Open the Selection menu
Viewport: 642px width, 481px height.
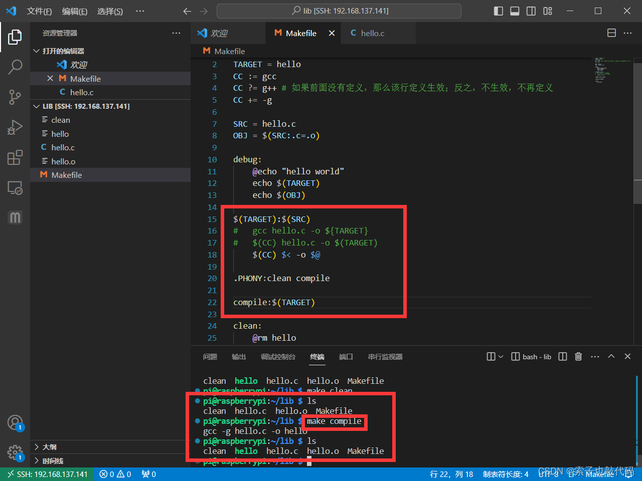tap(110, 11)
